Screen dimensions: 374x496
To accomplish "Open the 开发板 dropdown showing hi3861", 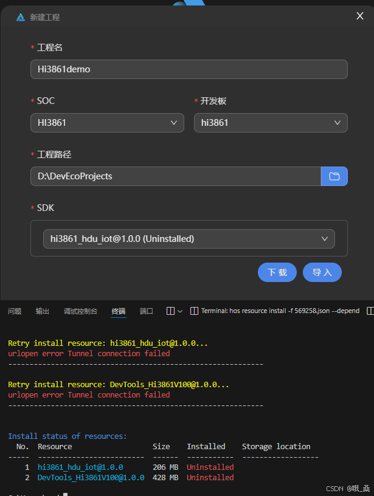I will [x=271, y=123].
